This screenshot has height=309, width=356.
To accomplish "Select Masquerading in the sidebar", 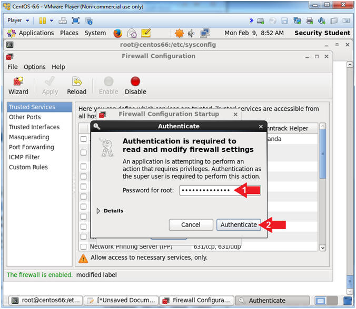I will tap(39, 137).
